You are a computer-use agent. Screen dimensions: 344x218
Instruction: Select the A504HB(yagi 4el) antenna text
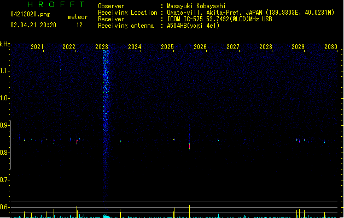pyautogui.click(x=193, y=26)
